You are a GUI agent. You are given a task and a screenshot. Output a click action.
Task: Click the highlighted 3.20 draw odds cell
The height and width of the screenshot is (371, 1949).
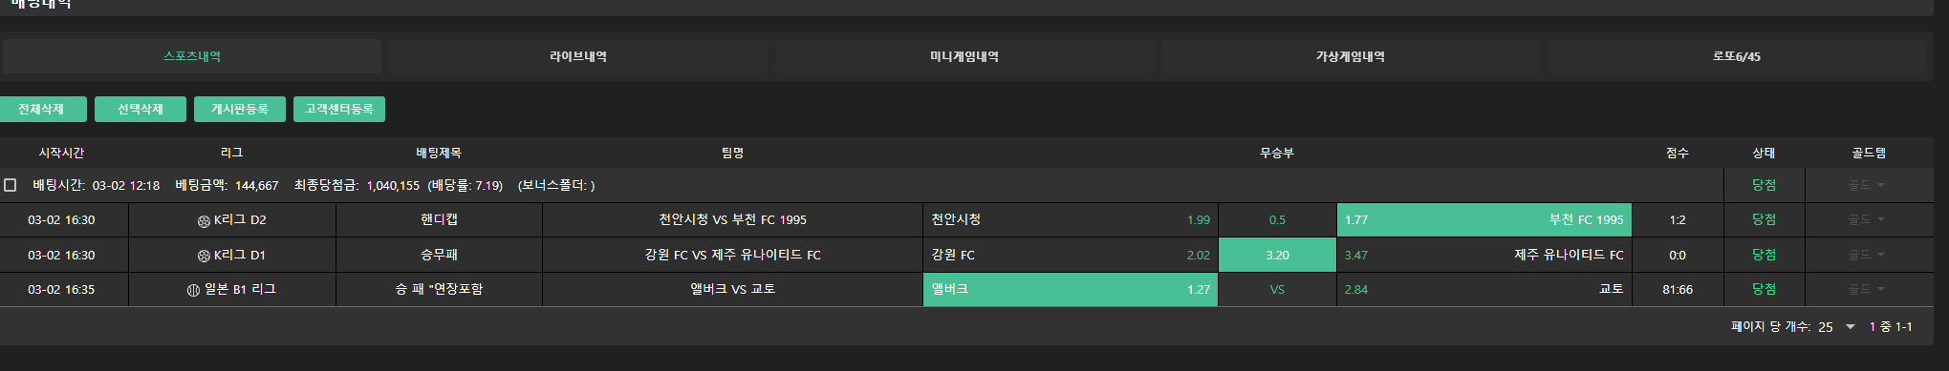[1277, 256]
